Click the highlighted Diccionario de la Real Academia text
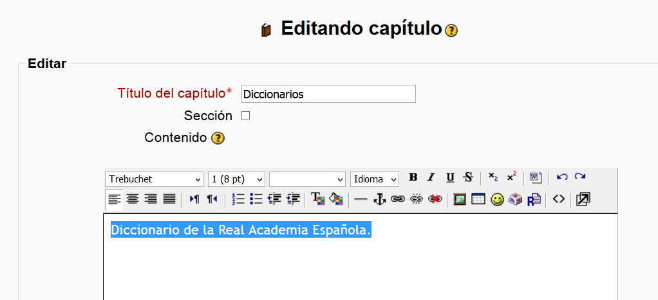The width and height of the screenshot is (658, 300). pyautogui.click(x=241, y=230)
